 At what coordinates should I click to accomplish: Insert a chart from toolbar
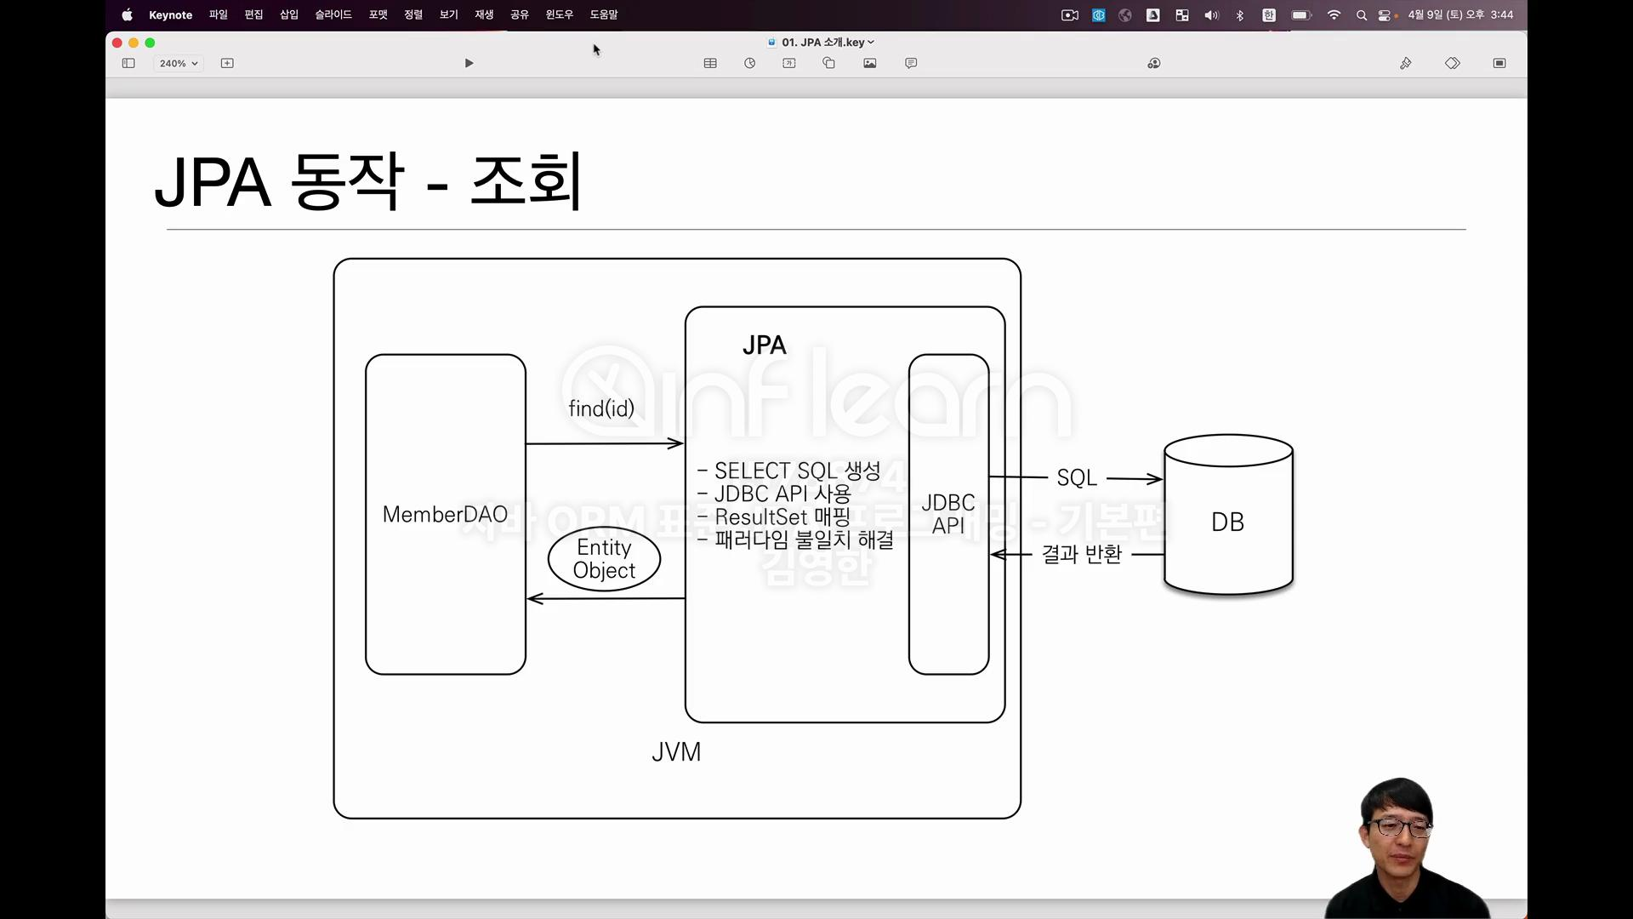pyautogui.click(x=749, y=63)
